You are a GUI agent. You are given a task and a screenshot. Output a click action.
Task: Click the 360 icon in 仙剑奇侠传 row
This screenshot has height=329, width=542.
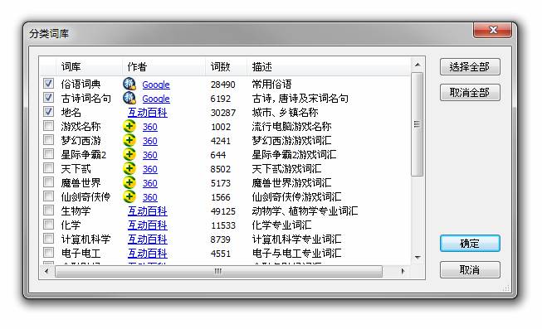[129, 196]
